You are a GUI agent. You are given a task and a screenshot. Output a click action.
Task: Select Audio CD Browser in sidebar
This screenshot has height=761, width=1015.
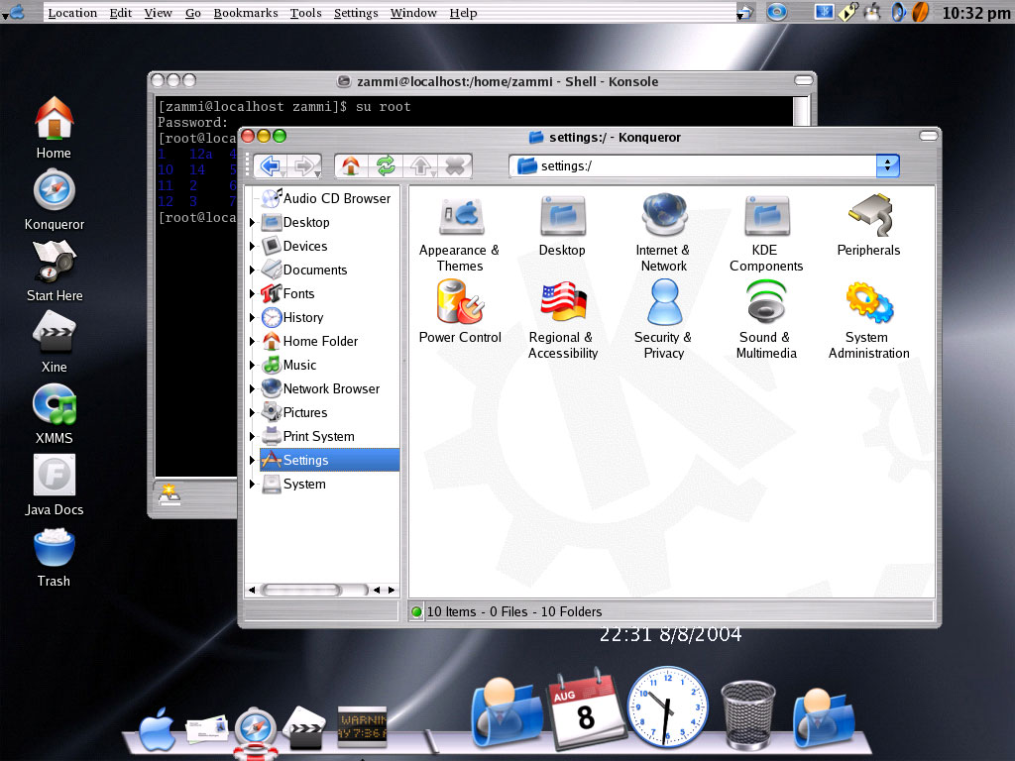(326, 198)
